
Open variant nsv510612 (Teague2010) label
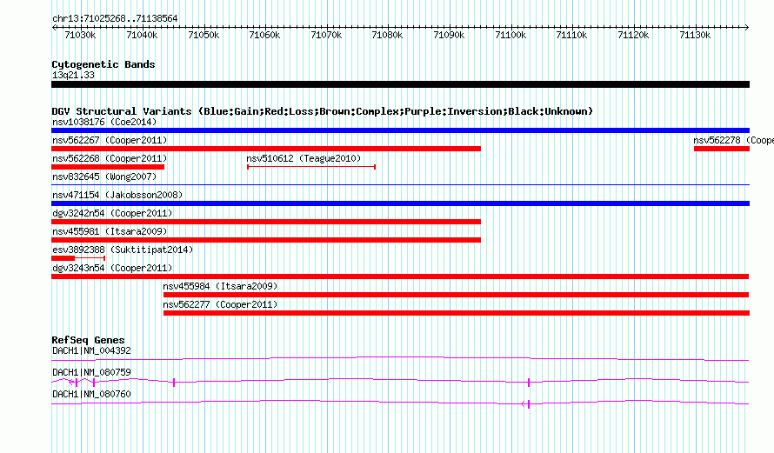pos(304,158)
